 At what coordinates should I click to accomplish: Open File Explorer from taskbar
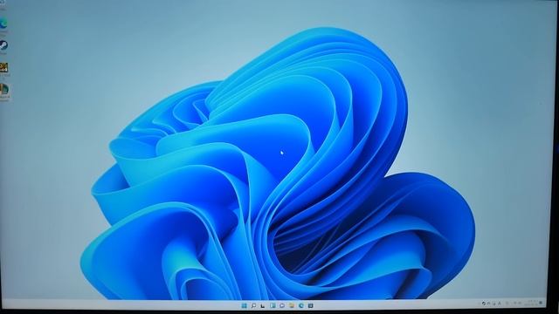292,305
